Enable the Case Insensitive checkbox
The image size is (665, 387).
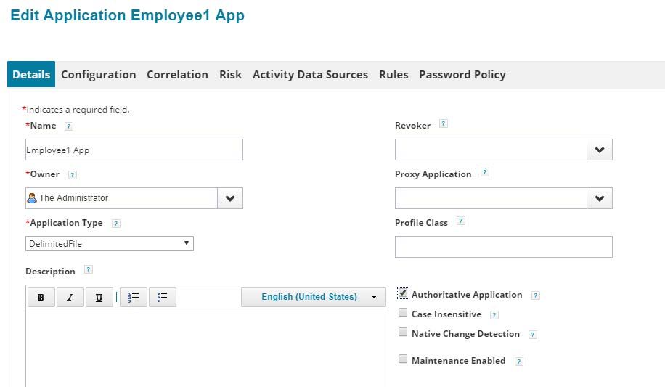coord(403,313)
